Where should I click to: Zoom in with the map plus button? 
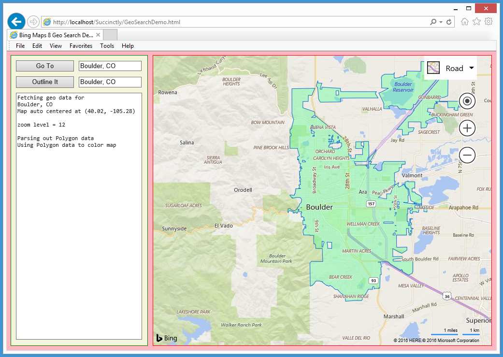pyautogui.click(x=467, y=128)
